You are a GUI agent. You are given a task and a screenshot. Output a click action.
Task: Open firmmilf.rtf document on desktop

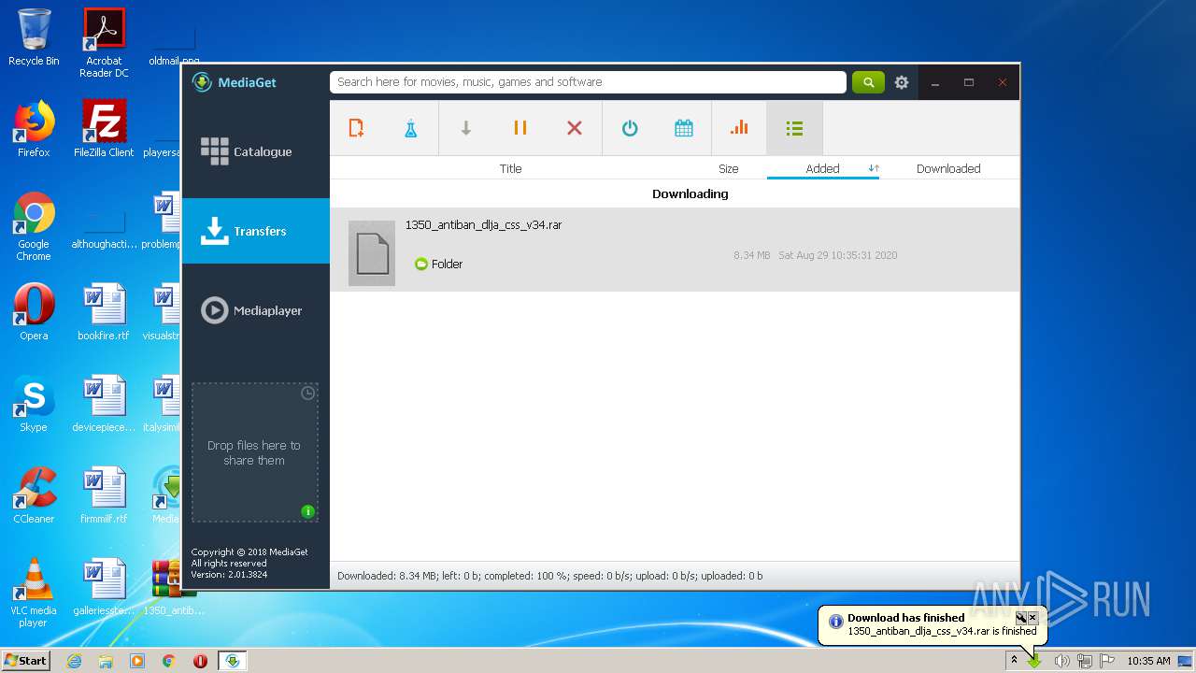pos(104,494)
